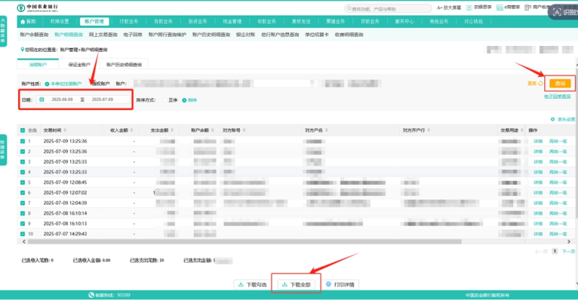Image resolution: width=578 pixels, height=300 pixels.
Task: Click the 表头设置 gear icon
Action: (x=552, y=120)
